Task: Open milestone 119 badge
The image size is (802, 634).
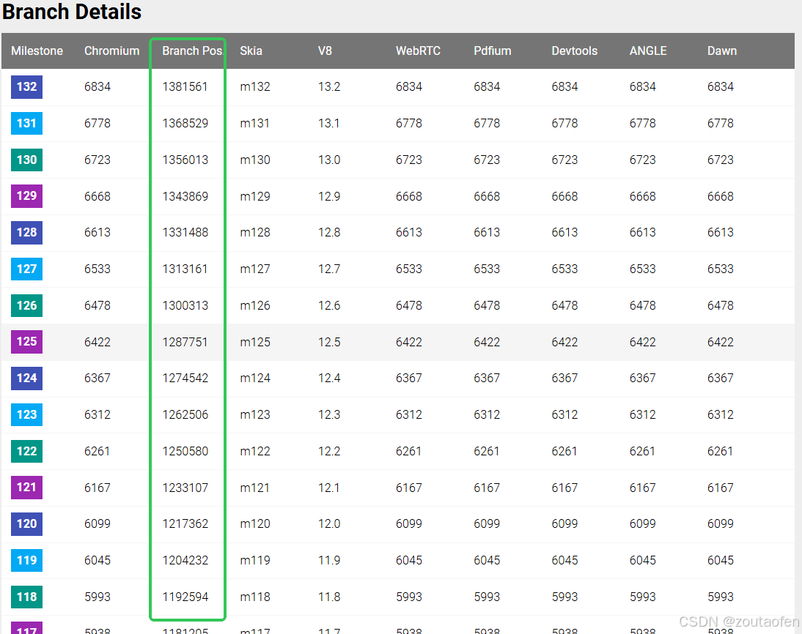Action: click(x=26, y=561)
